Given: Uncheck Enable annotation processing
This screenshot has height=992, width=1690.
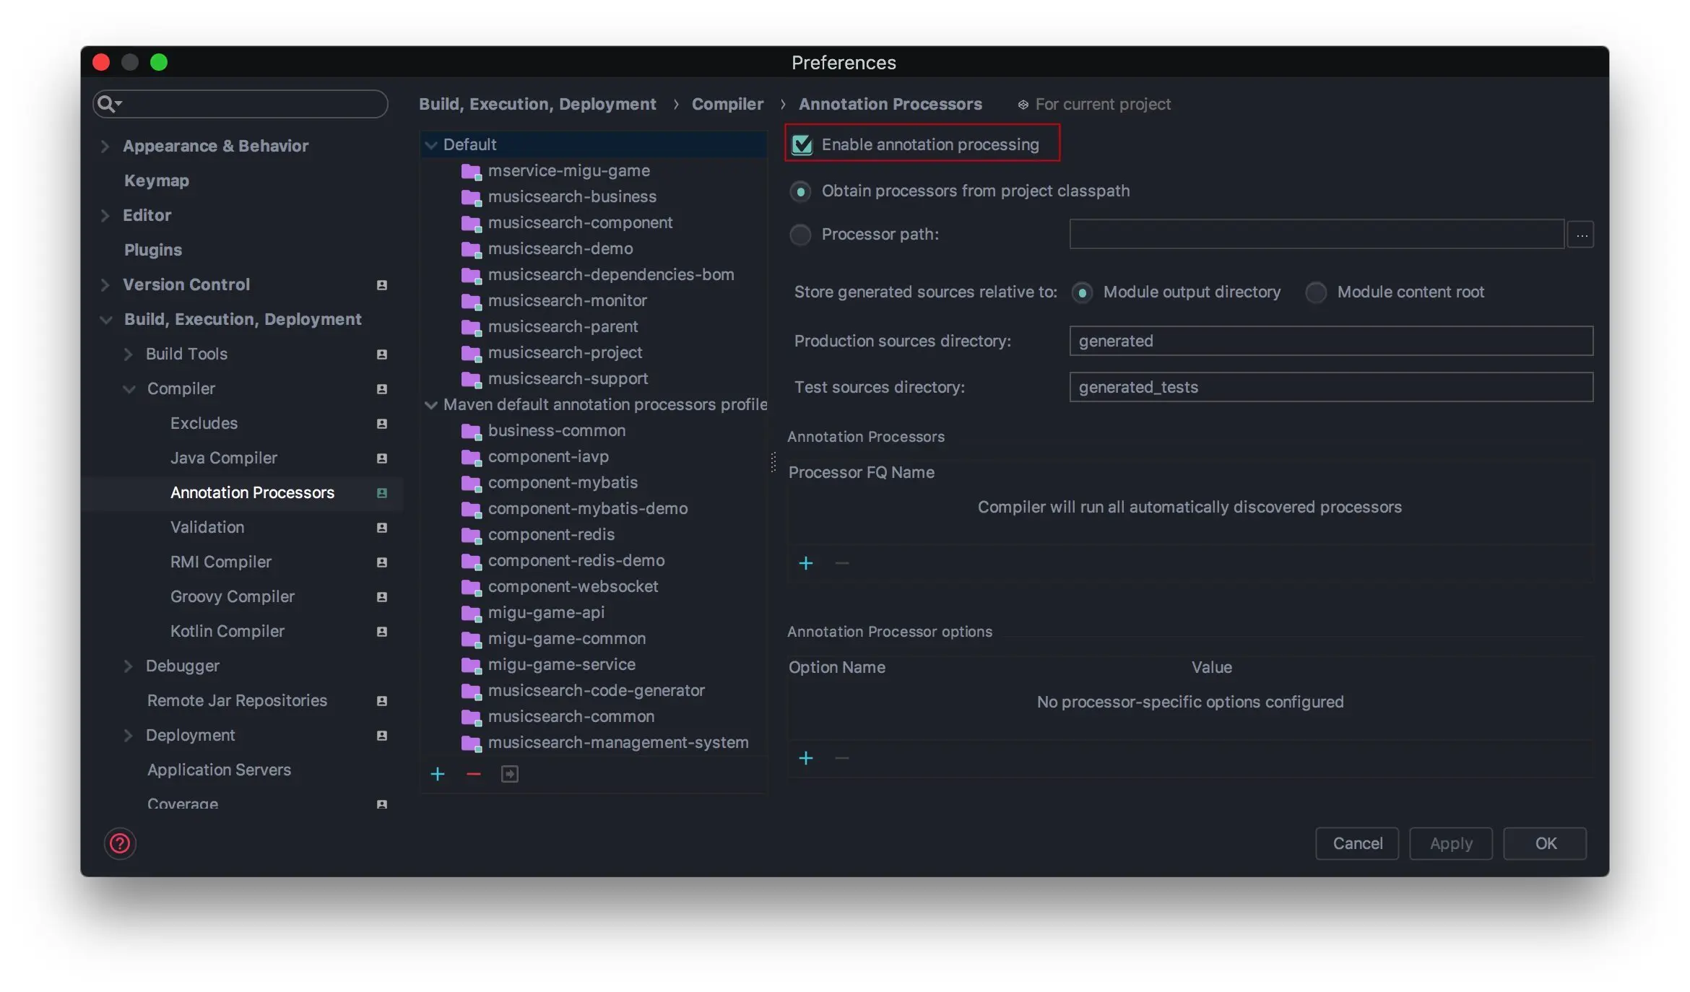Looking at the screenshot, I should pyautogui.click(x=802, y=145).
